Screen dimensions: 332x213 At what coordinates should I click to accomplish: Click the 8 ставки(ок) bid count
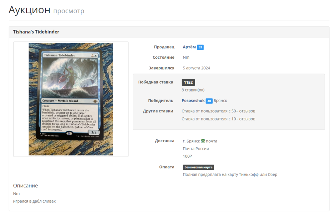click(x=193, y=90)
